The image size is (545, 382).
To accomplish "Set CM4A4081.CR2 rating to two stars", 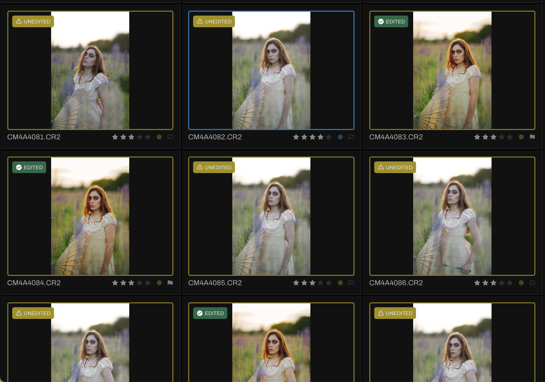I will click(x=123, y=137).
